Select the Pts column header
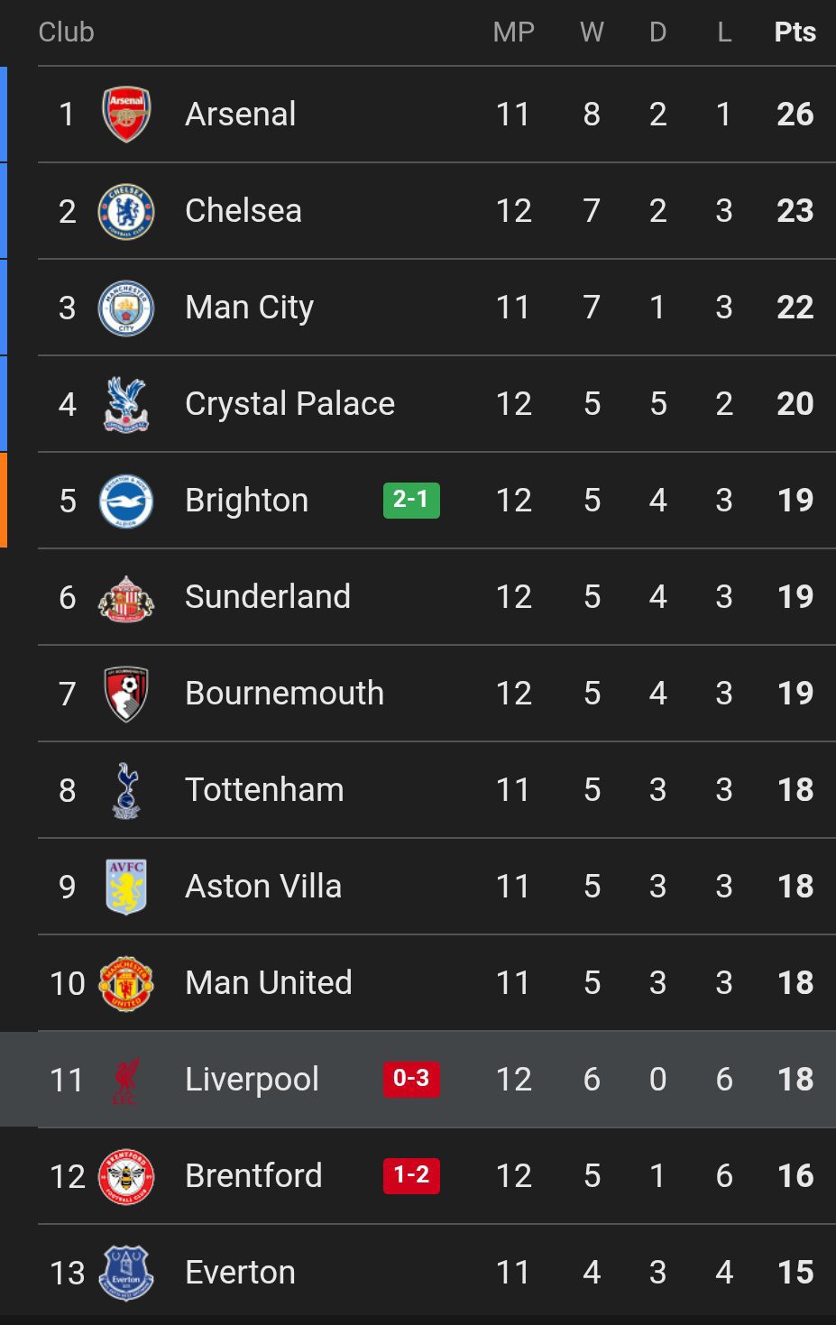The width and height of the screenshot is (836, 1325). pyautogui.click(x=795, y=32)
